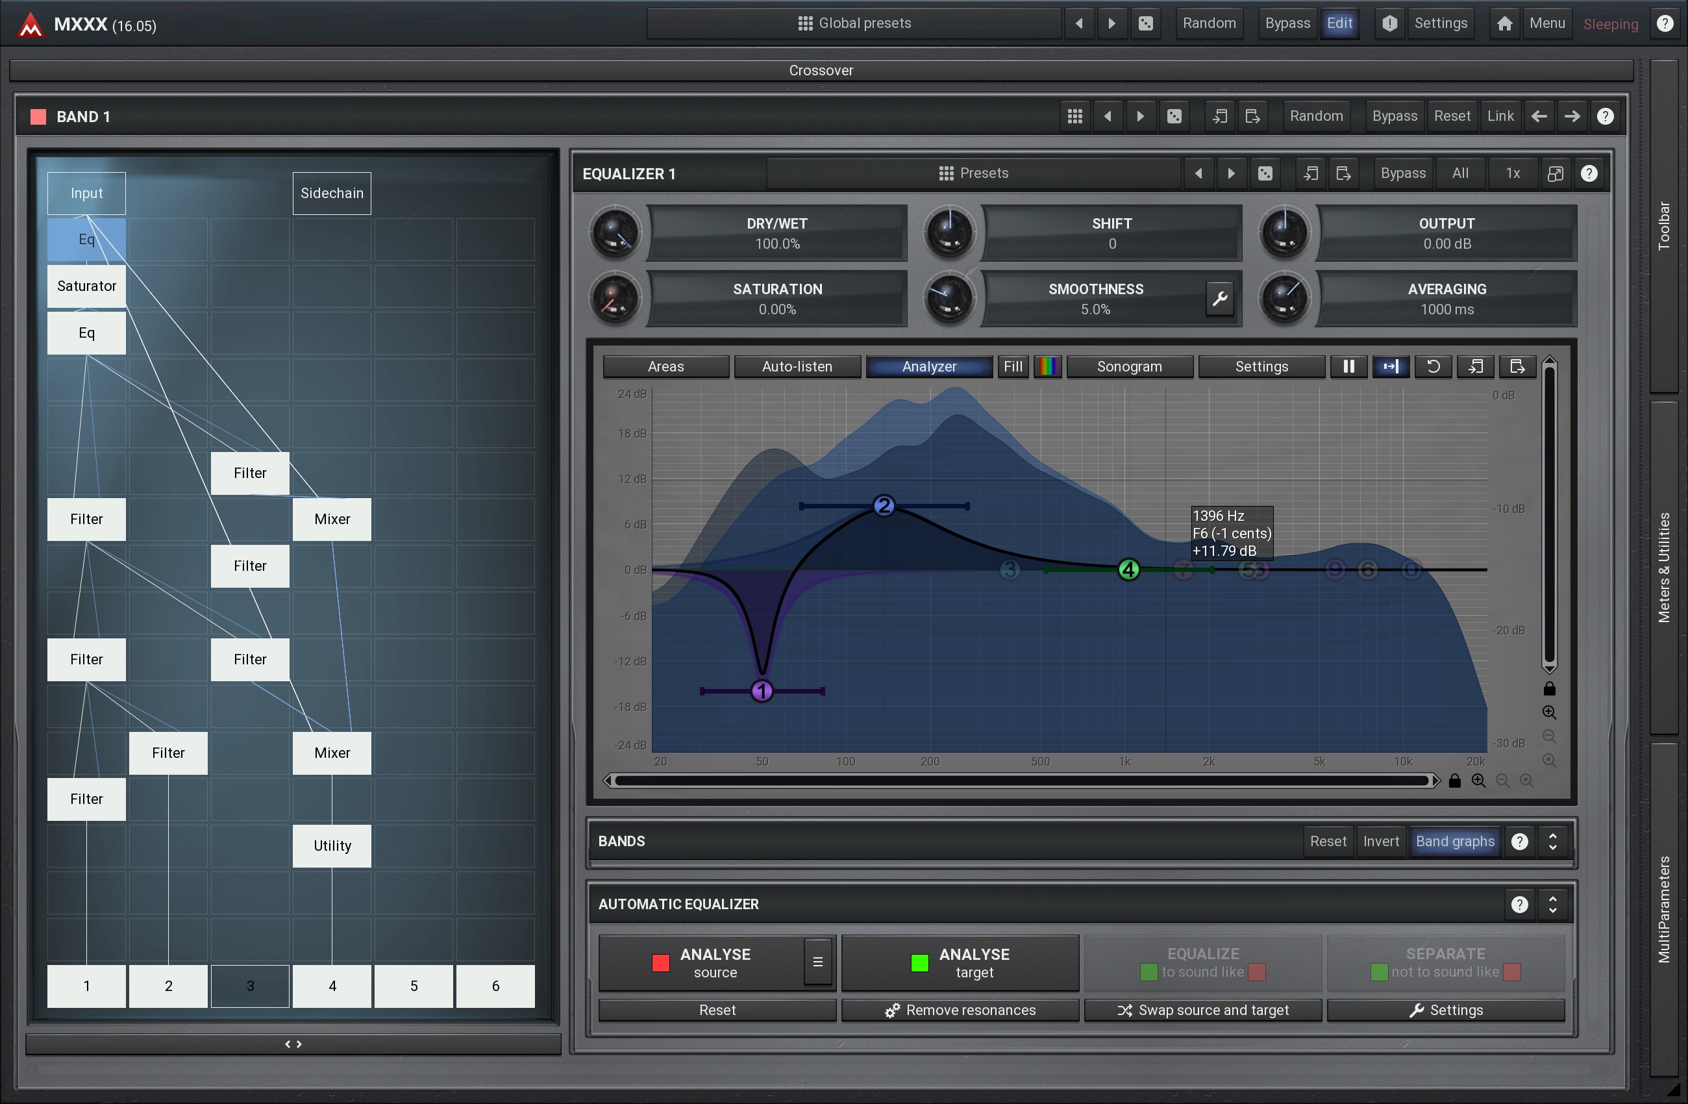Screen dimensions: 1688x1104
Task: Click the graph lock icon beside horizontal zoom
Action: 1455,781
